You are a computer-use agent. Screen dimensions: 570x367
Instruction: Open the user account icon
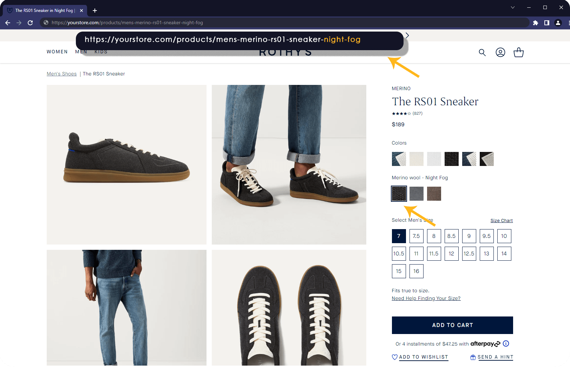[500, 52]
